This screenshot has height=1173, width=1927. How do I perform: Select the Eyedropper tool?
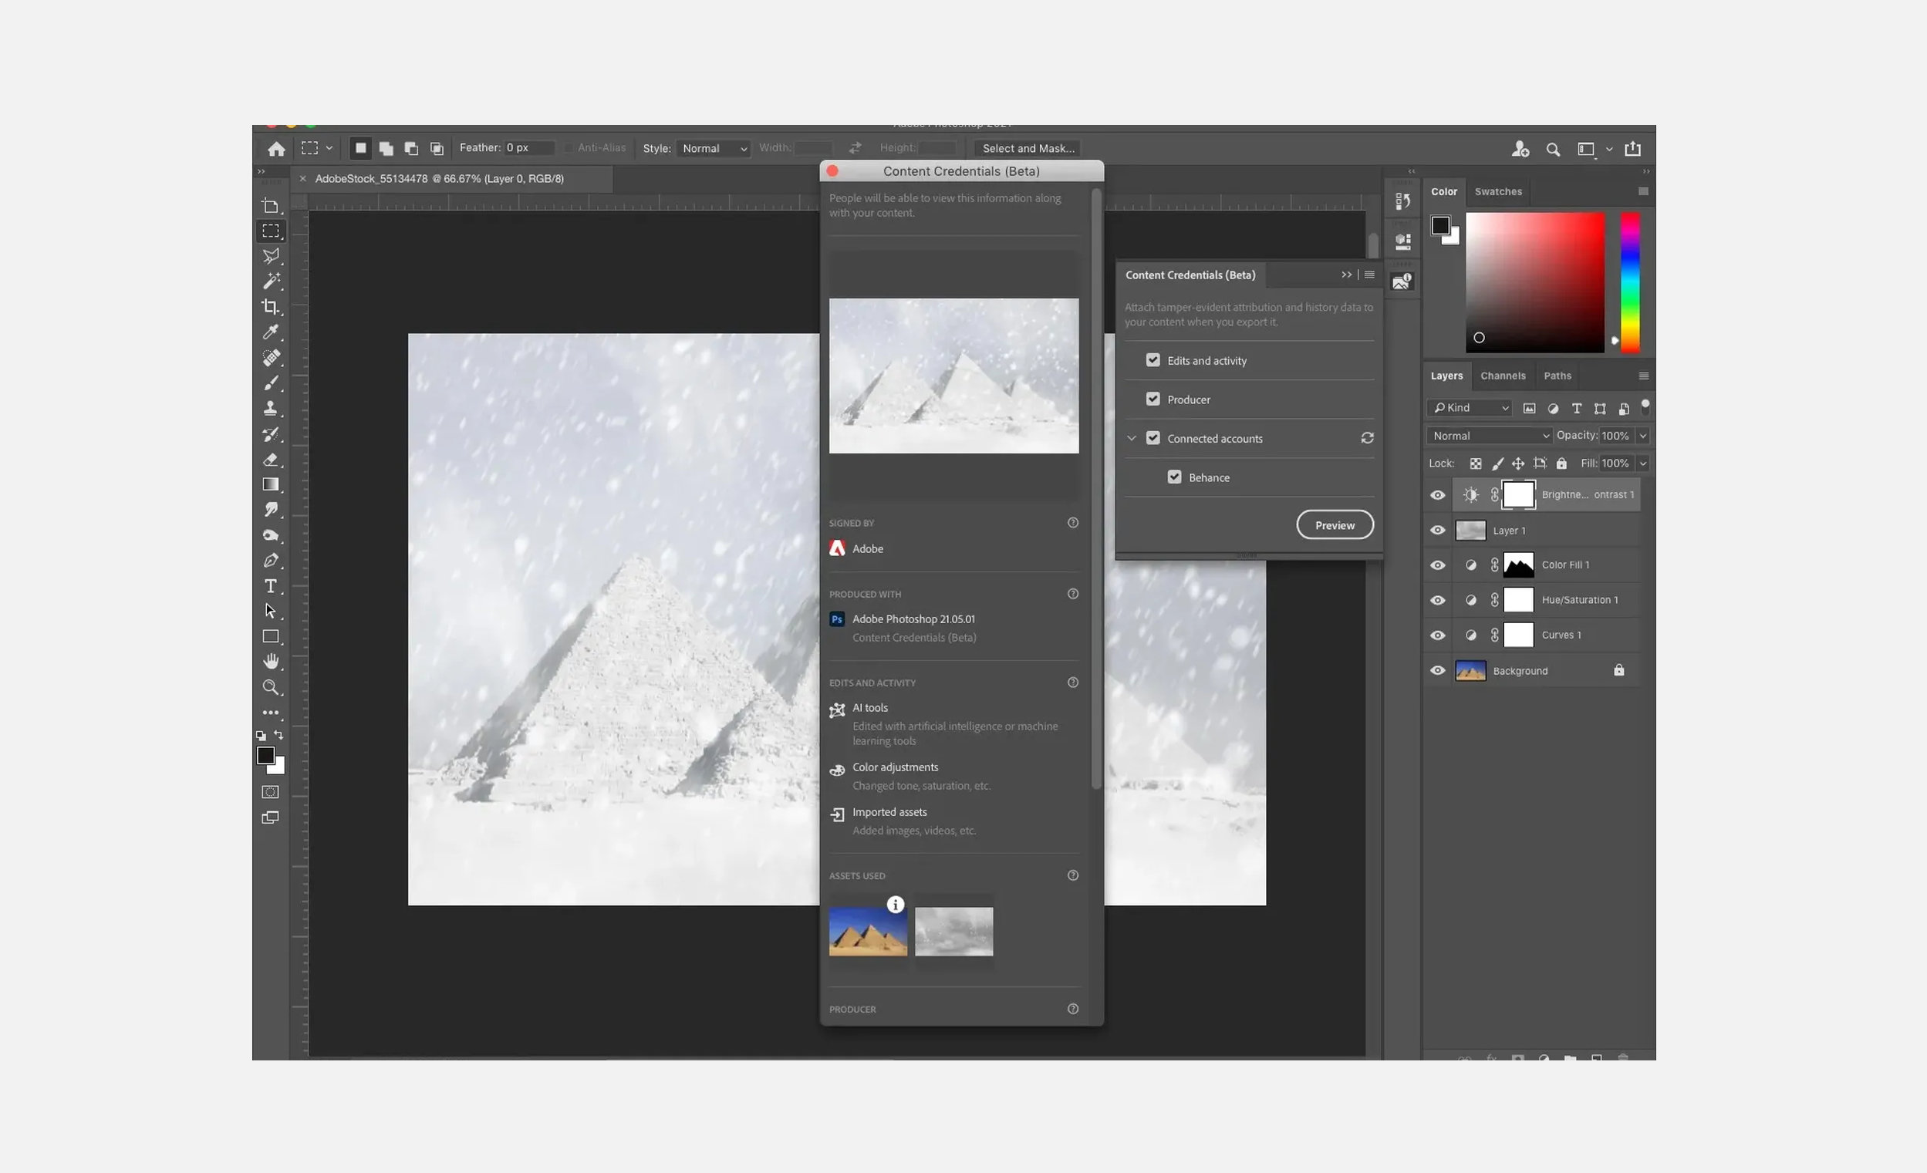coord(271,332)
